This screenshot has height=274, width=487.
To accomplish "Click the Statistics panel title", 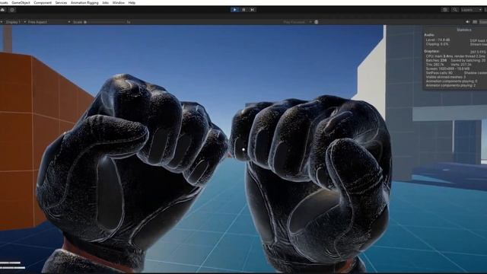I will [464, 30].
